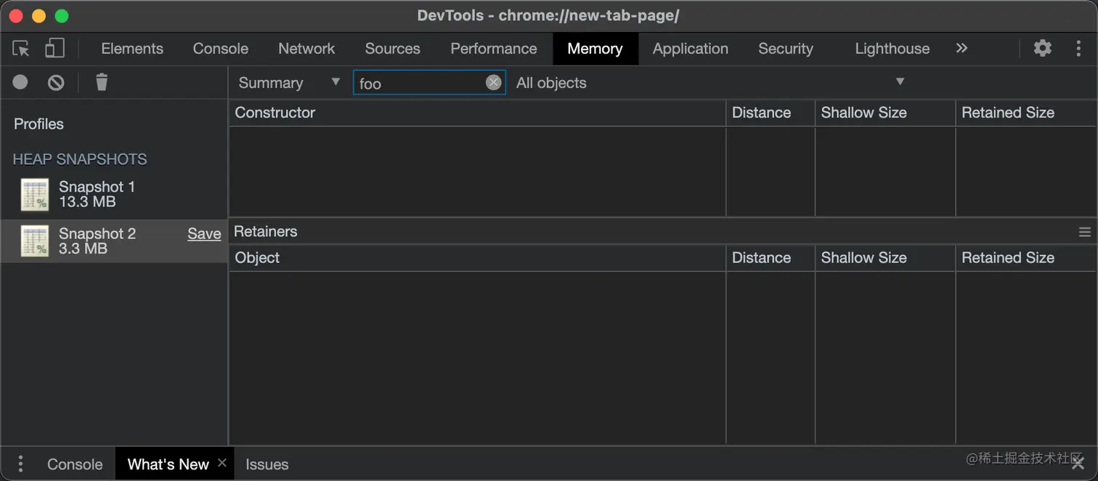Screen dimensions: 1098x481
Task: Open the Summary view dropdown
Action: tap(289, 83)
